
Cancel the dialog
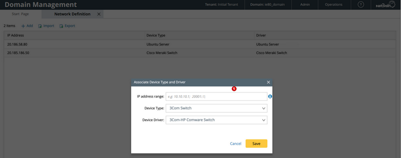coord(236,144)
